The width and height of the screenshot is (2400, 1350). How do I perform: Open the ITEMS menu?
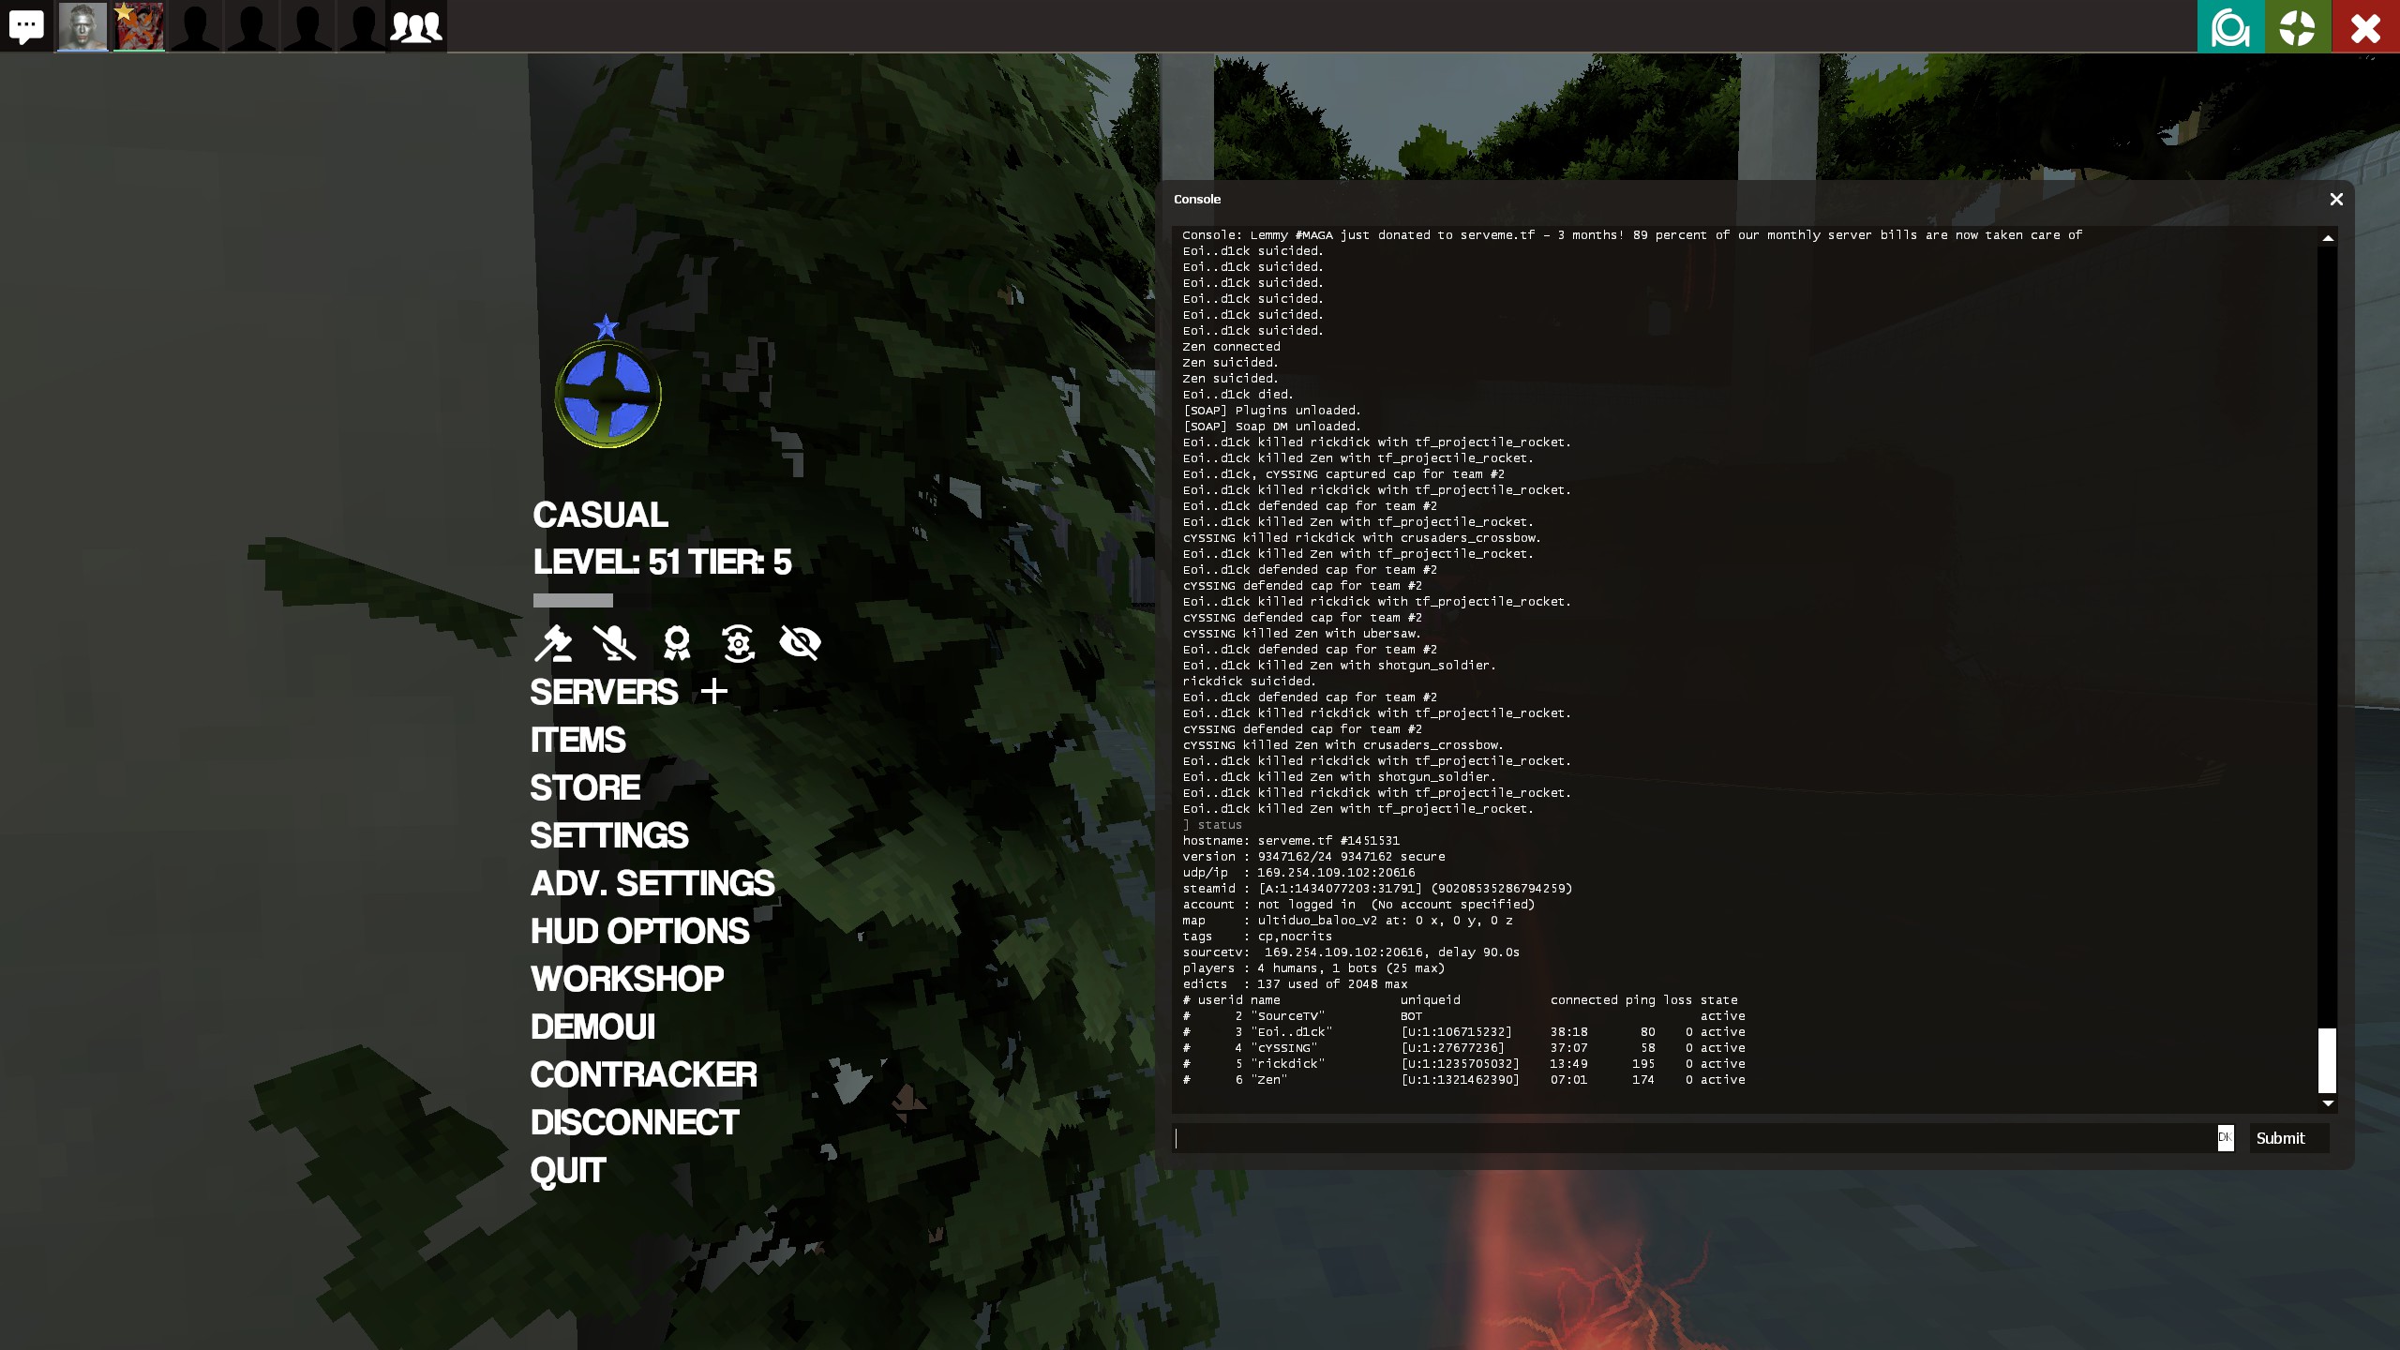coord(577,741)
